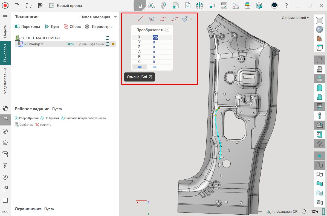The width and height of the screenshot is (327, 216).
Task: Click the Сброс button
Action: pos(72,27)
